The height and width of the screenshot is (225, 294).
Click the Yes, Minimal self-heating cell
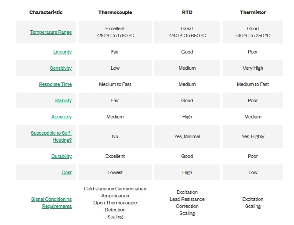(187, 136)
